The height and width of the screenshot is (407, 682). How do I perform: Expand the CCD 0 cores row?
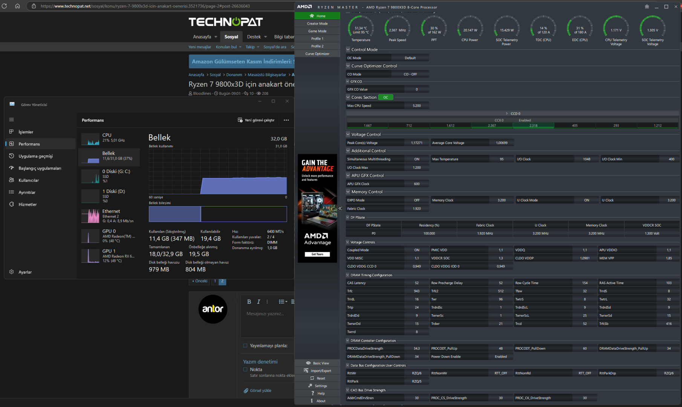tap(507, 113)
